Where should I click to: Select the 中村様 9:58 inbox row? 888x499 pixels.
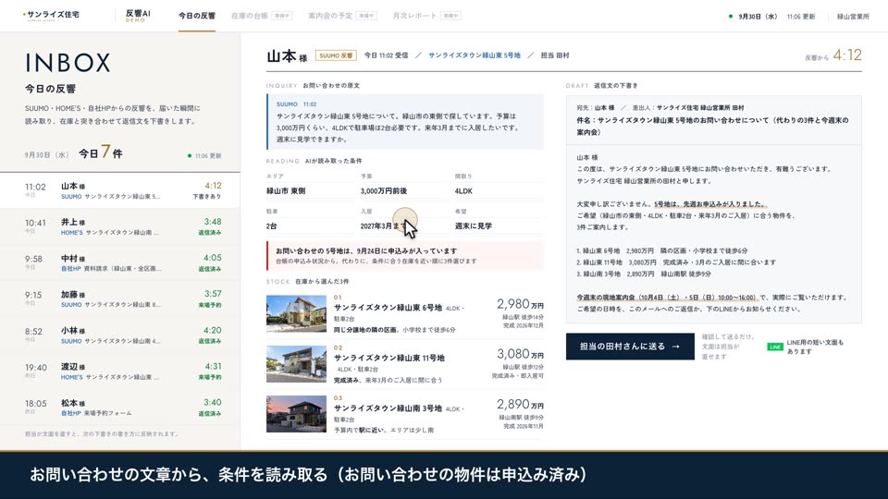120,263
